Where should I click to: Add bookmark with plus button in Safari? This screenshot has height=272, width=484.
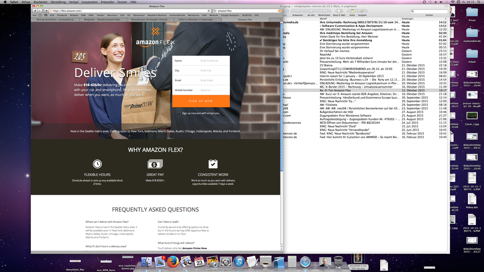pyautogui.click(x=47, y=11)
